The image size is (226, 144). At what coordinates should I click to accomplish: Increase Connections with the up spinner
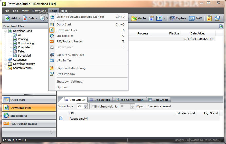(x=86, y=105)
